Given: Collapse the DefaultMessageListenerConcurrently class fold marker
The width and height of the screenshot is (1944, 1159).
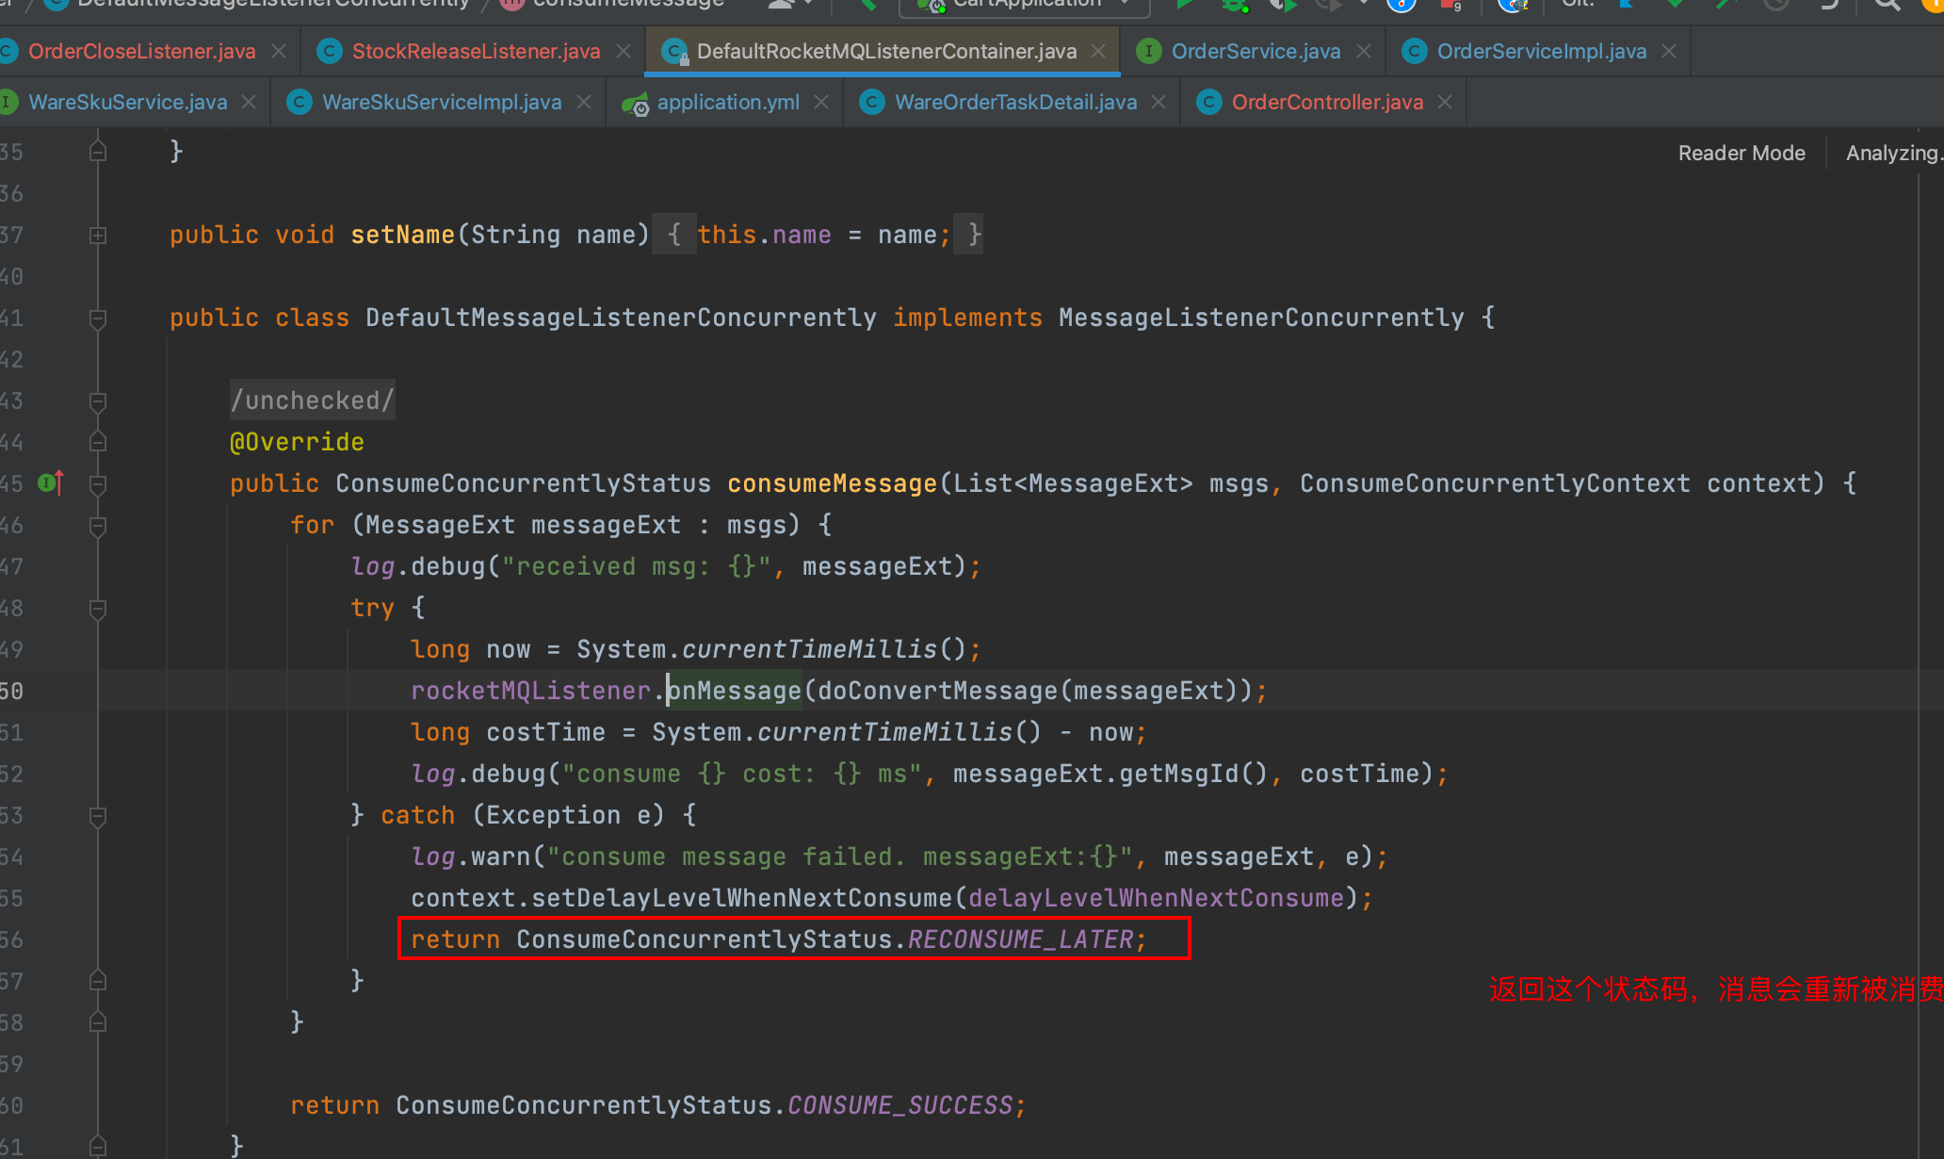Looking at the screenshot, I should pos(98,318).
